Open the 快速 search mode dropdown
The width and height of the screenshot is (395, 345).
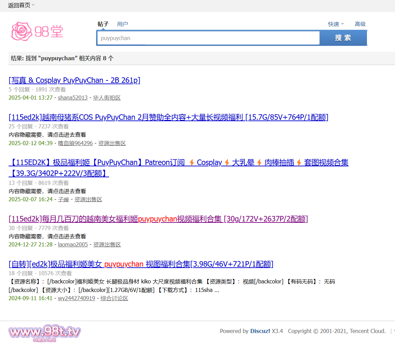[336, 24]
